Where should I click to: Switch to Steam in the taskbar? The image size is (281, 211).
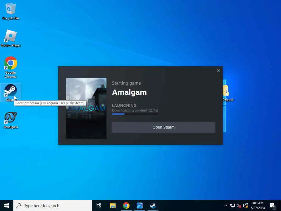coord(153,206)
